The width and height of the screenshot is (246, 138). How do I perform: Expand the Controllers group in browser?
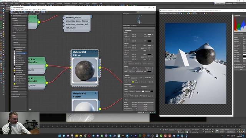click(19, 92)
